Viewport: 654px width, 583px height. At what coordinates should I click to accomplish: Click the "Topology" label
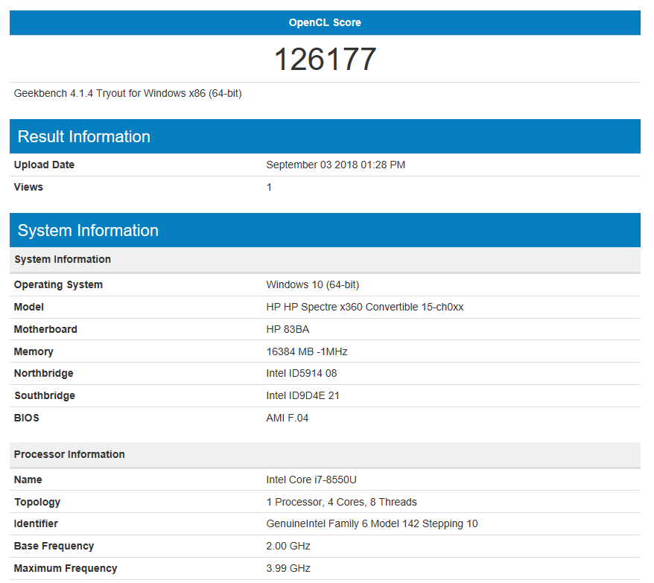click(x=37, y=502)
